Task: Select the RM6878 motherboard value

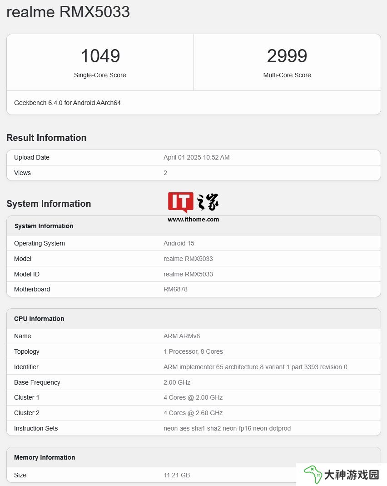Action: pos(175,289)
